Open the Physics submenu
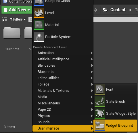This screenshot has width=138, height=133. click(63, 116)
